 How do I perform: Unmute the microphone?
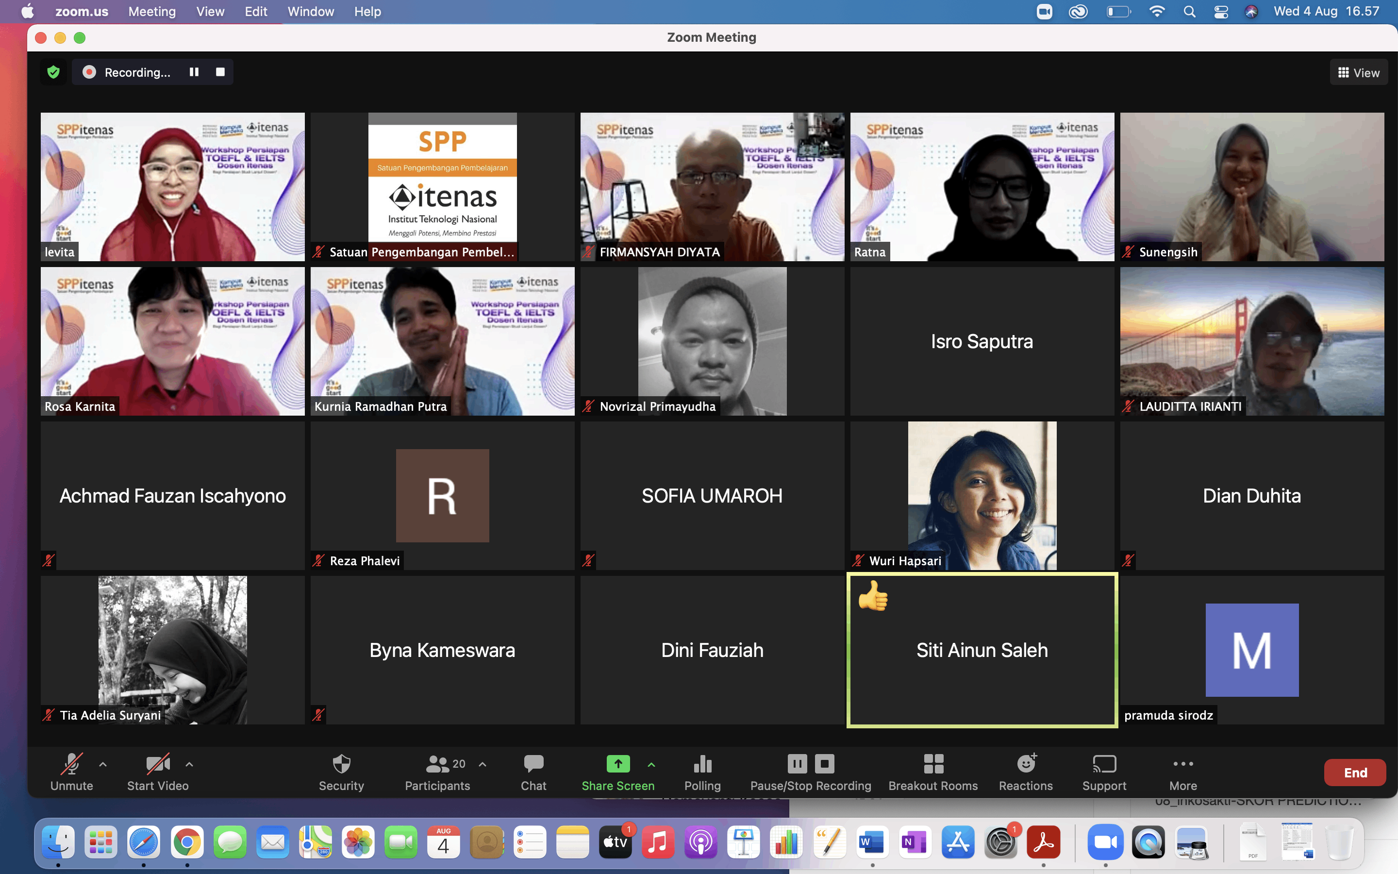pos(72,764)
